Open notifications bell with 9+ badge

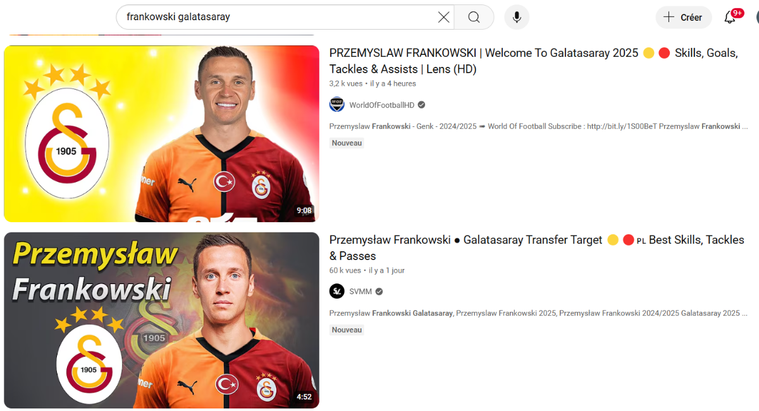(730, 17)
